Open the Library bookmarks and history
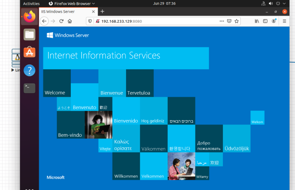295x190 pixels. point(257,21)
